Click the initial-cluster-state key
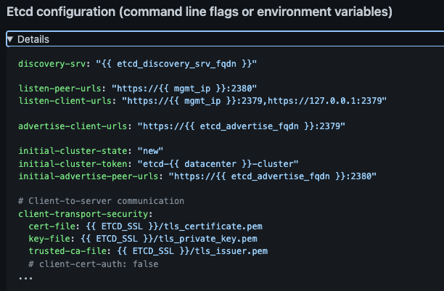 (x=73, y=151)
